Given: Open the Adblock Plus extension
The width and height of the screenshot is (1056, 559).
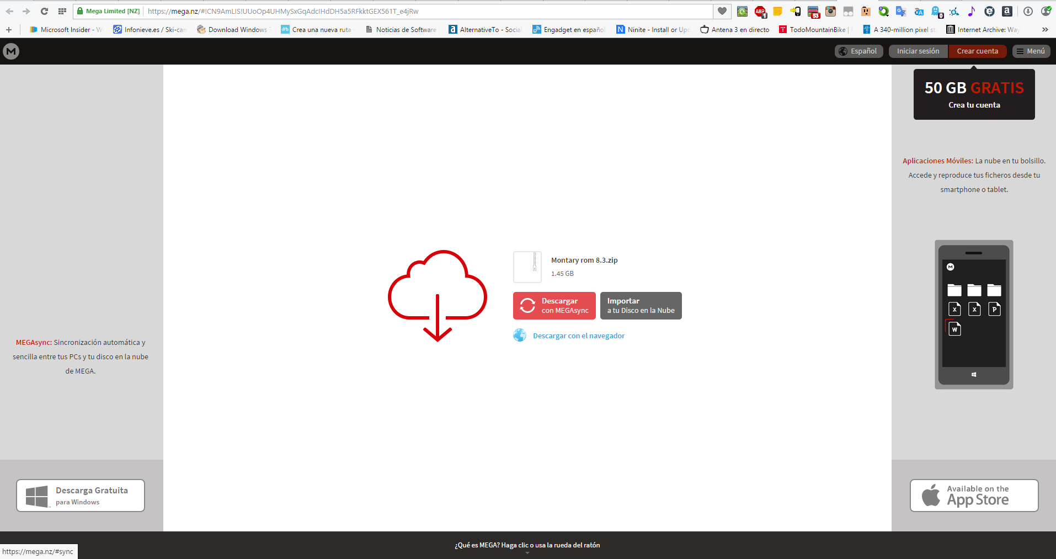Looking at the screenshot, I should coord(760,11).
